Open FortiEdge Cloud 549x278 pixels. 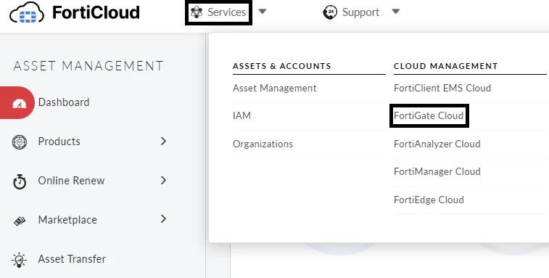[x=429, y=200]
